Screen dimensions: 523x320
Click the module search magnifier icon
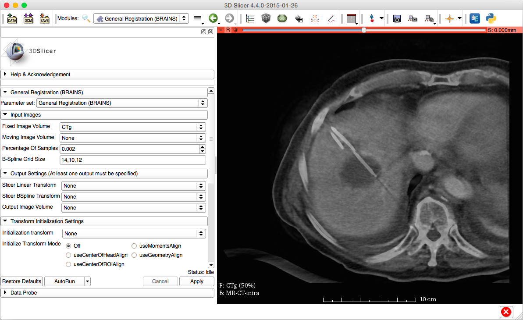click(x=86, y=18)
